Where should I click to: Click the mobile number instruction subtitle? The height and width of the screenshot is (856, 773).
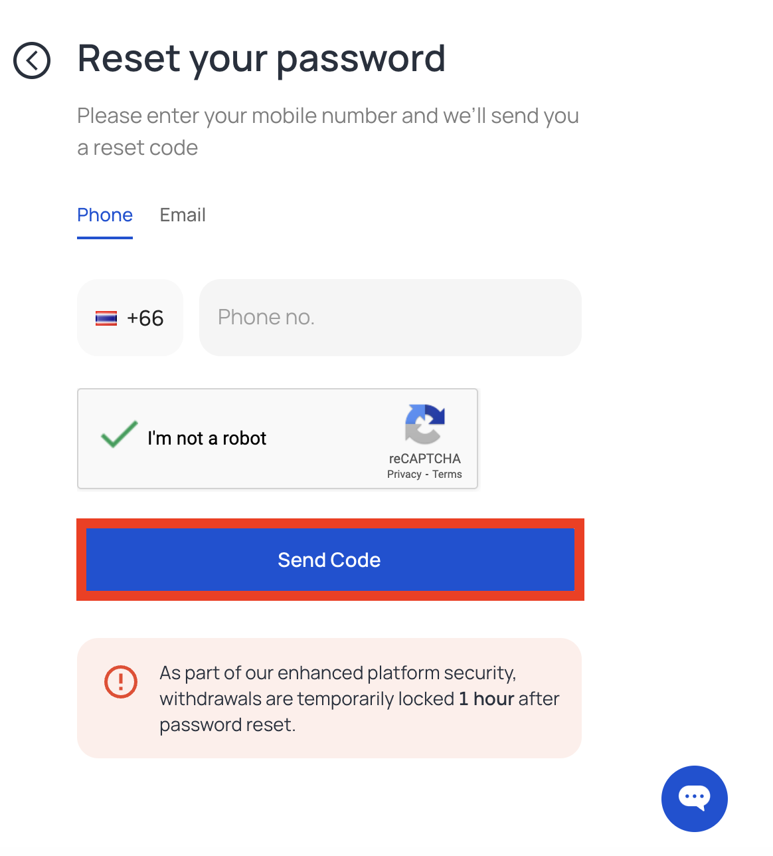tap(328, 132)
